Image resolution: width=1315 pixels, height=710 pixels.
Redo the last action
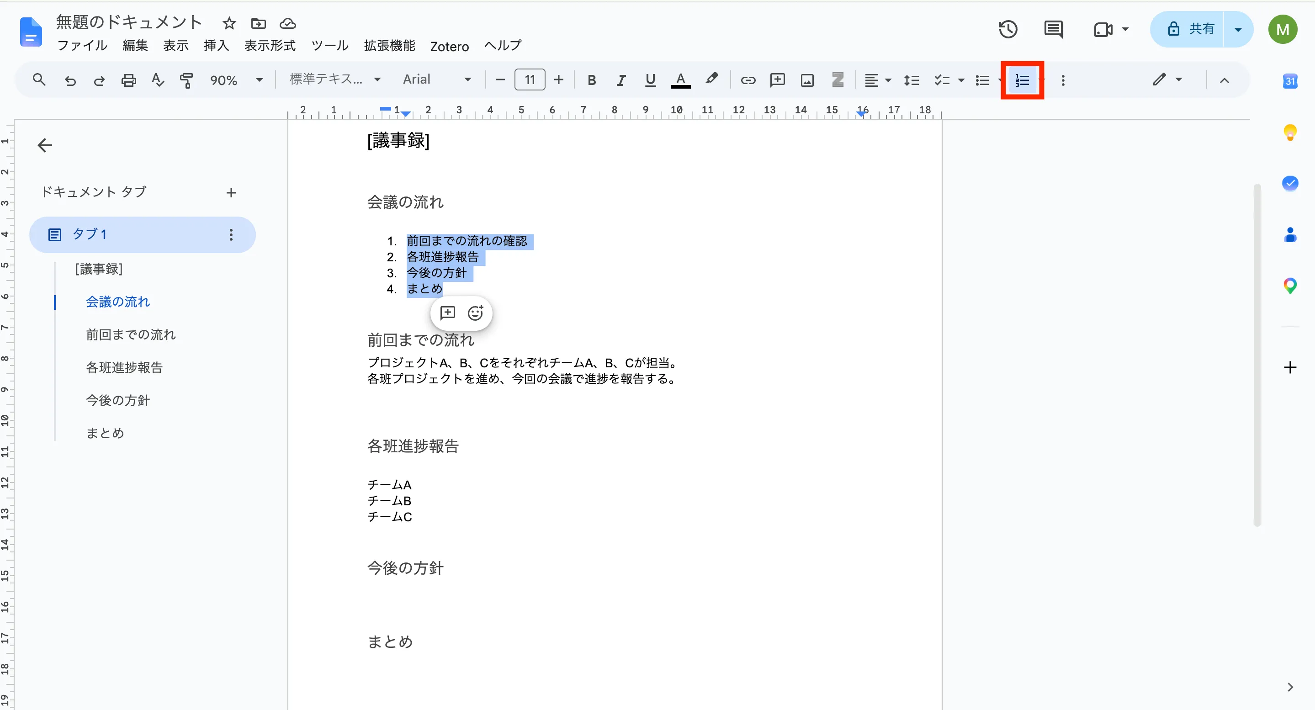point(99,80)
